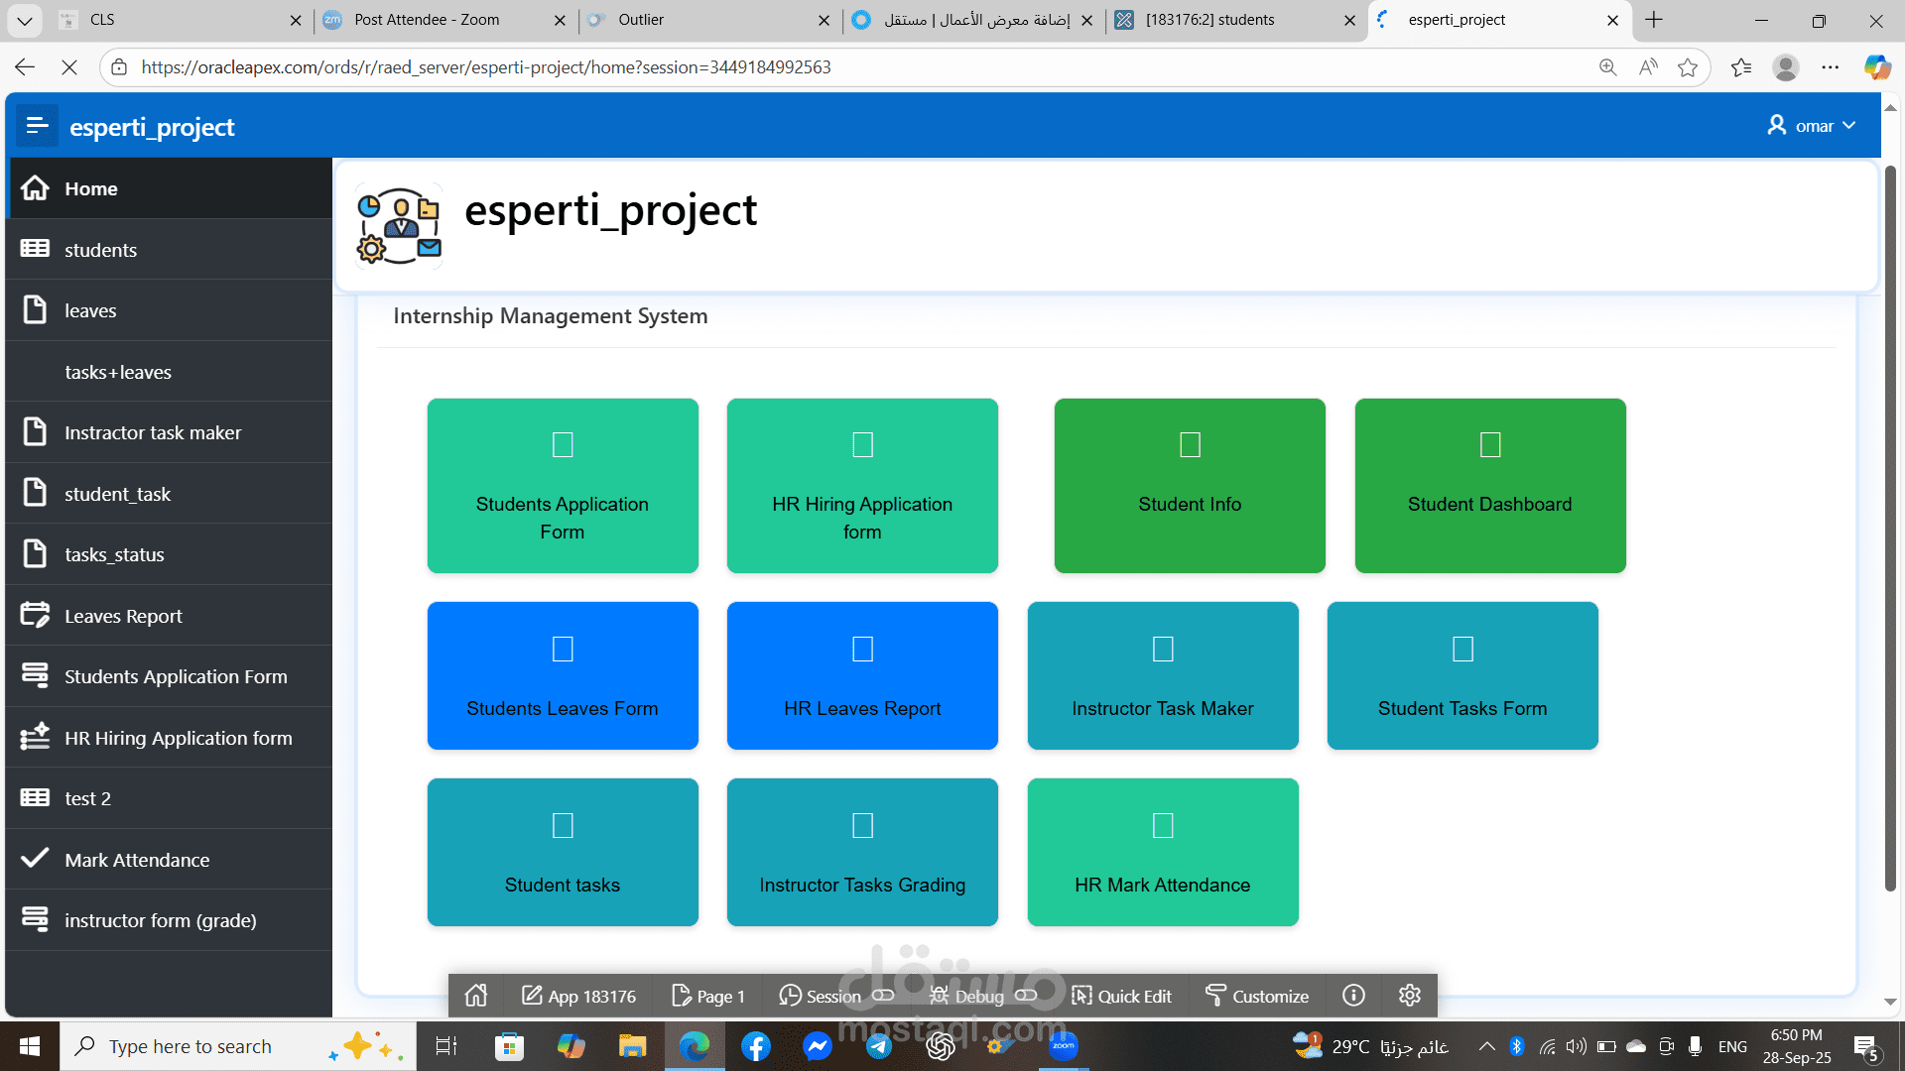1905x1071 pixels.
Task: Toggle the Debug switch in toolbar
Action: 1026,996
